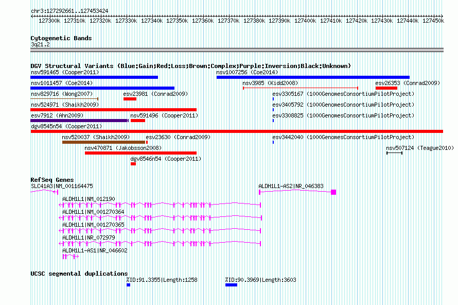
Task: Click the nsv470871 (Jakobsson2008) red bar
Action: click(x=140, y=153)
